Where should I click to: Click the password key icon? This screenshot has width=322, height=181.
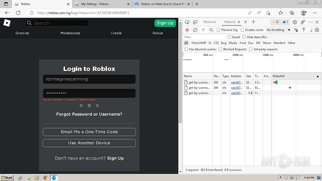(250, 13)
